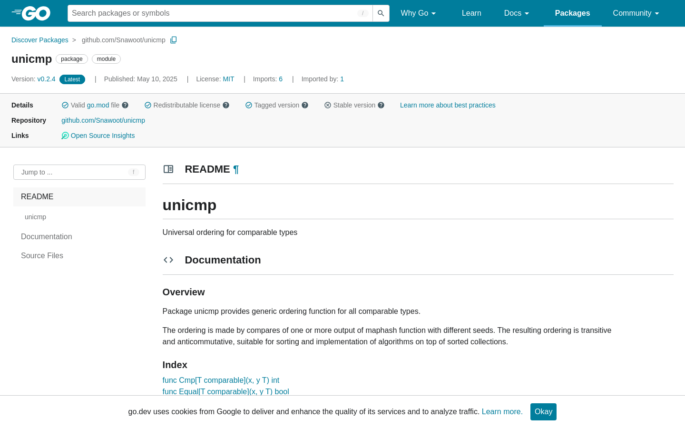Copy the package path with the copy icon
The image size is (685, 428).
pyautogui.click(x=174, y=40)
